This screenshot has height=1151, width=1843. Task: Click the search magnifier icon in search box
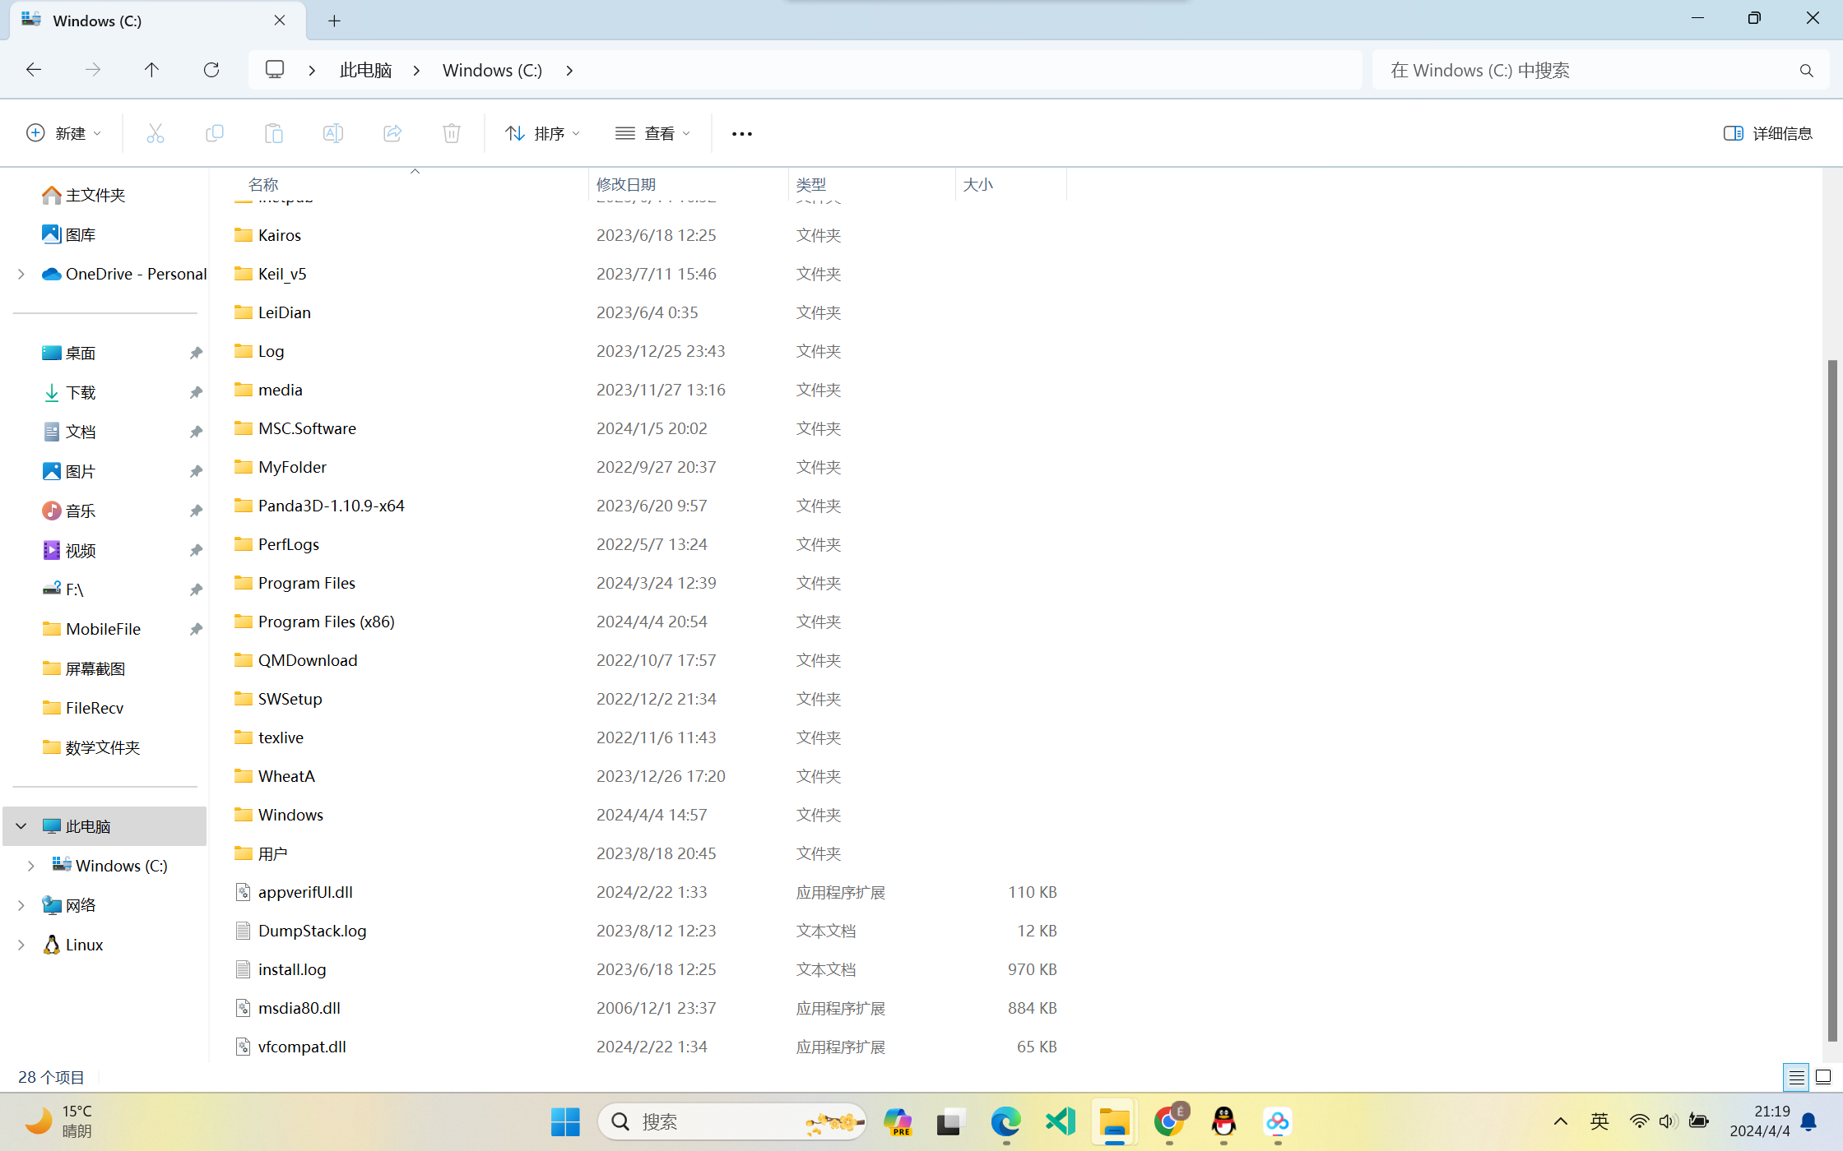[1806, 71]
